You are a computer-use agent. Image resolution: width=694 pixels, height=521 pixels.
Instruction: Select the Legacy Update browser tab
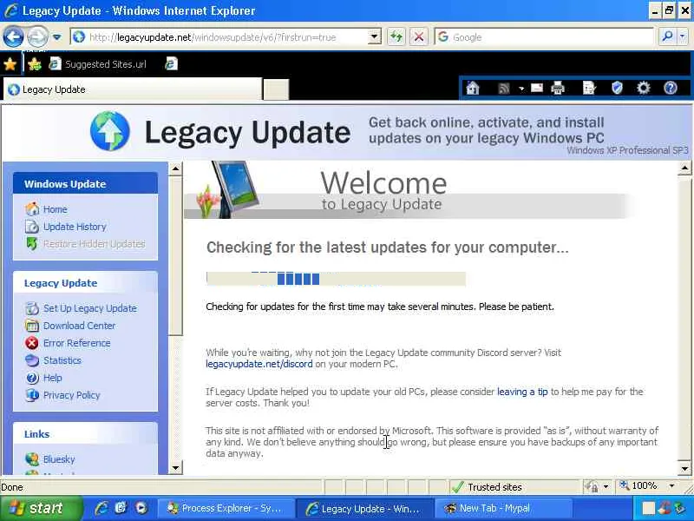click(133, 89)
